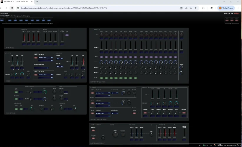
Task: View site information icon beside the URL
Action: (x=18, y=8)
